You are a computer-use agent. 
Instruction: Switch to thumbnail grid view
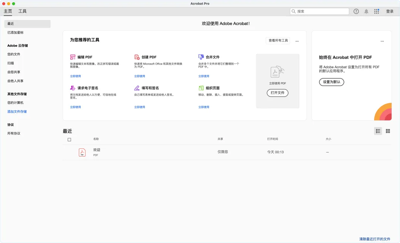388,131
